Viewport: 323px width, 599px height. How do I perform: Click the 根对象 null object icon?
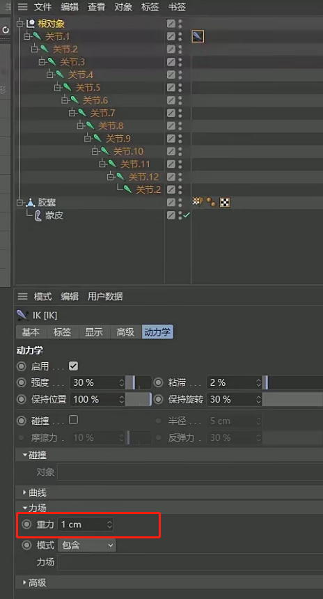[31, 24]
